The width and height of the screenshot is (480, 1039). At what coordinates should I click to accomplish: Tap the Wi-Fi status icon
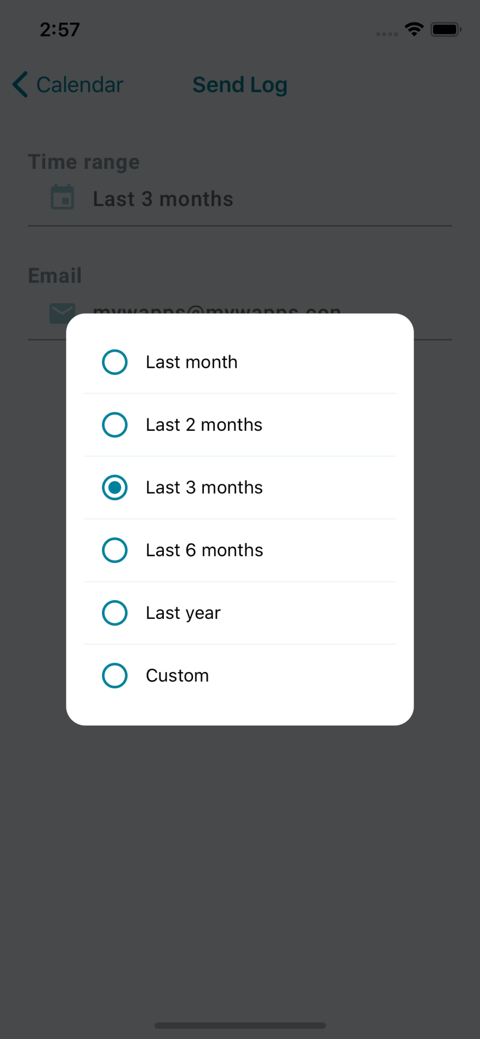click(x=414, y=29)
